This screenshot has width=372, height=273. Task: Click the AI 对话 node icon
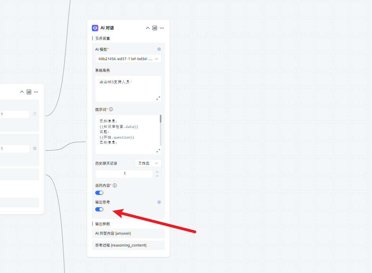(x=95, y=28)
